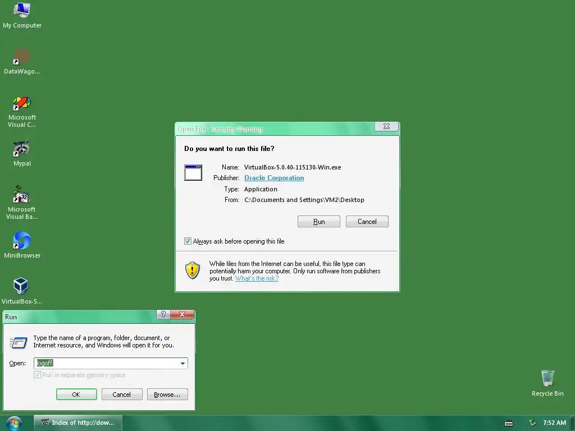
Task: Open the Start menu orb
Action: click(14, 423)
